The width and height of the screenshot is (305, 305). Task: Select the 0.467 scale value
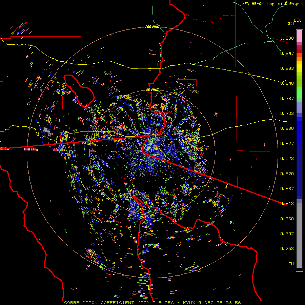click(x=287, y=189)
